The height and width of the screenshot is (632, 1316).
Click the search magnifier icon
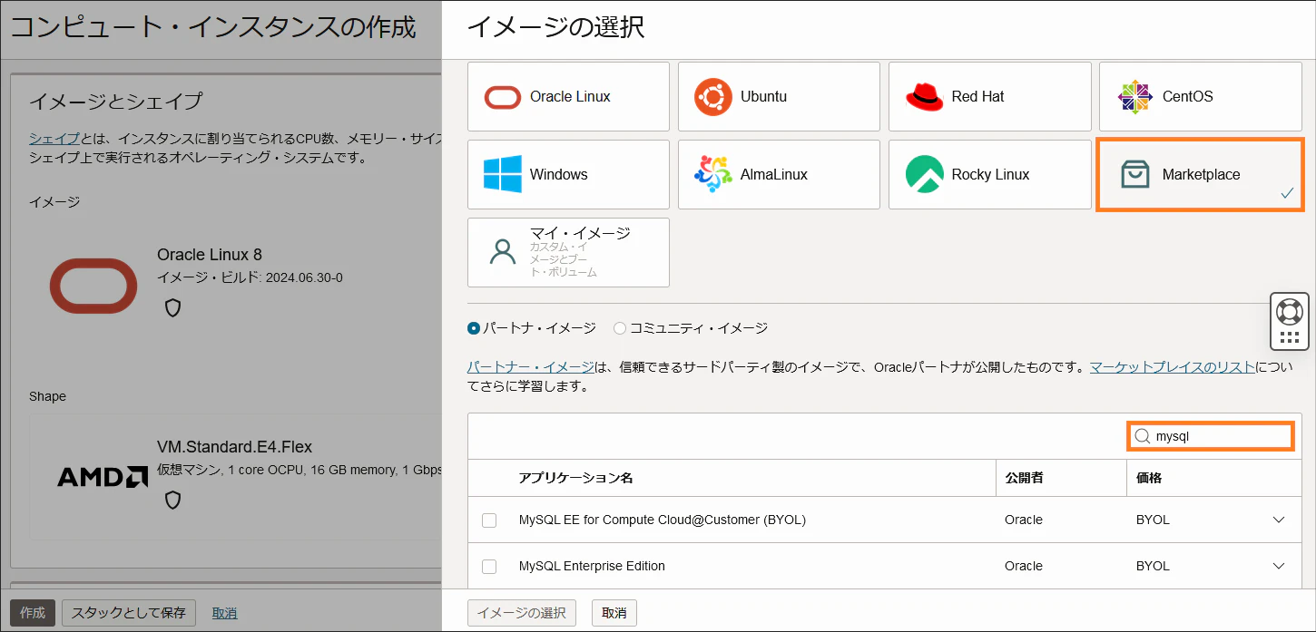click(x=1143, y=436)
